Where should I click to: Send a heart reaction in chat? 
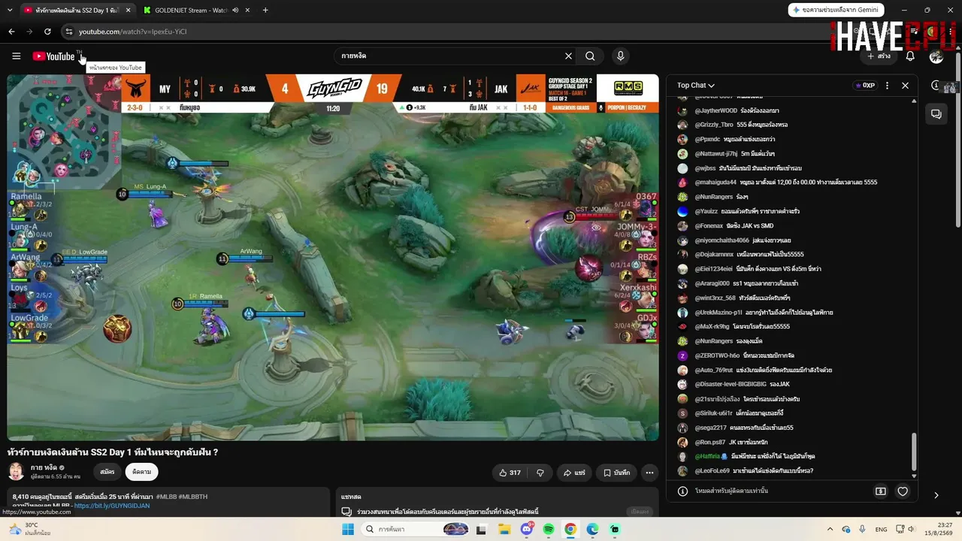click(x=903, y=491)
